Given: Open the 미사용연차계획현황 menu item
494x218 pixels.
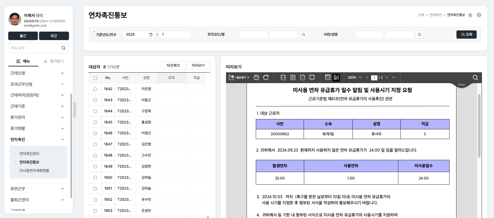Looking at the screenshot, I should 34,171.
